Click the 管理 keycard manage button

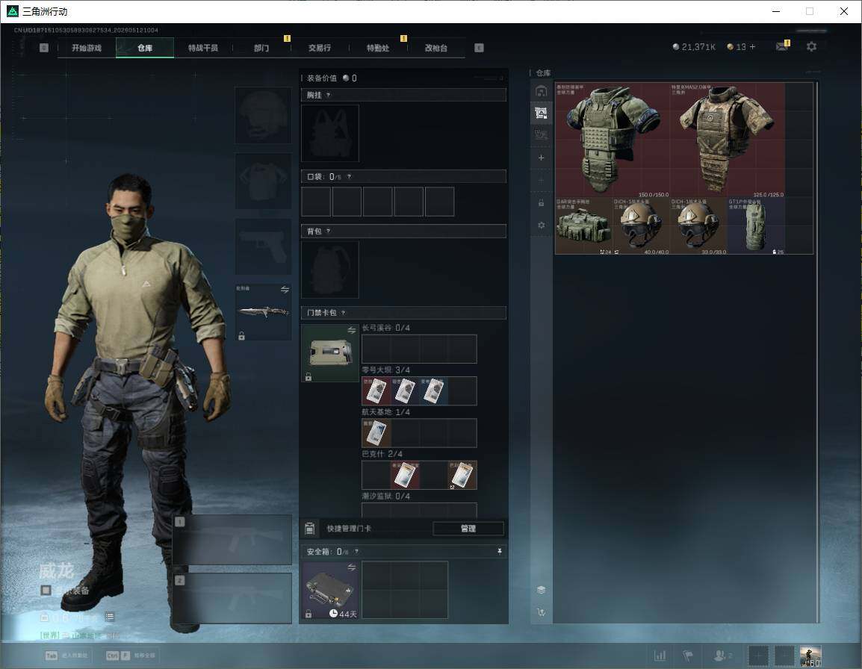pos(468,529)
